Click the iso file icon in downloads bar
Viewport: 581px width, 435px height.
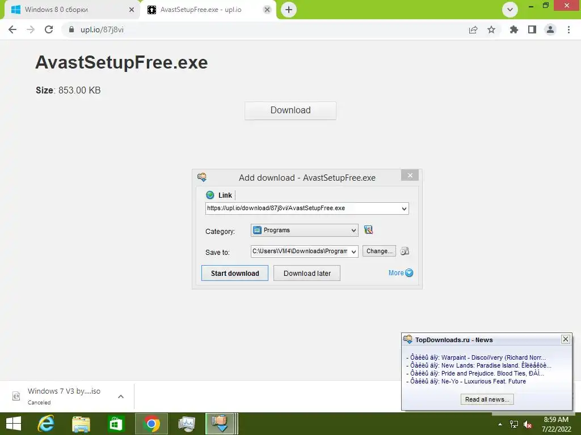[16, 396]
